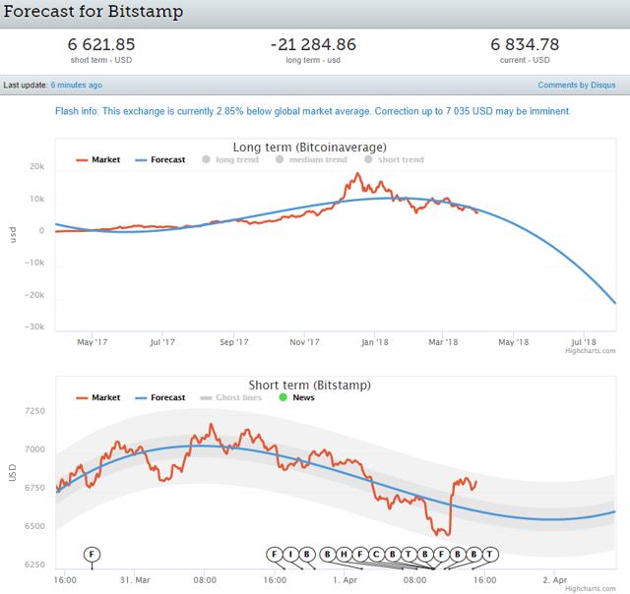Enable the Ghost lines legend item
The height and width of the screenshot is (594, 630).
[x=231, y=397]
